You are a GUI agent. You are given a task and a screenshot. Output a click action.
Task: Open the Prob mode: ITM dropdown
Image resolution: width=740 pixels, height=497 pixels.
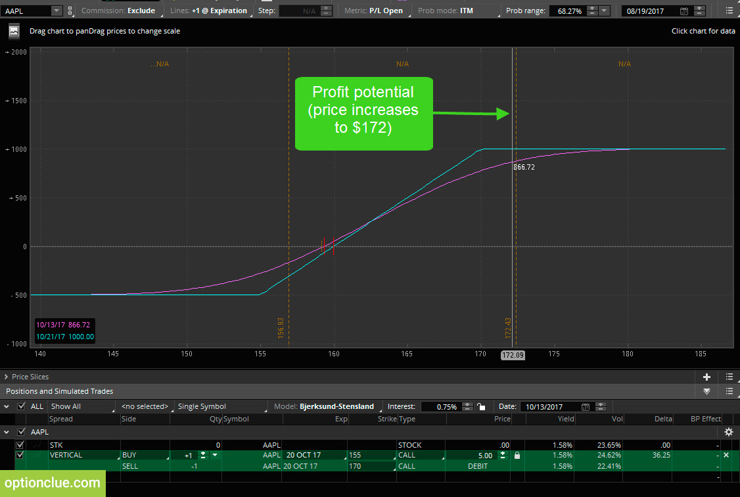456,11
